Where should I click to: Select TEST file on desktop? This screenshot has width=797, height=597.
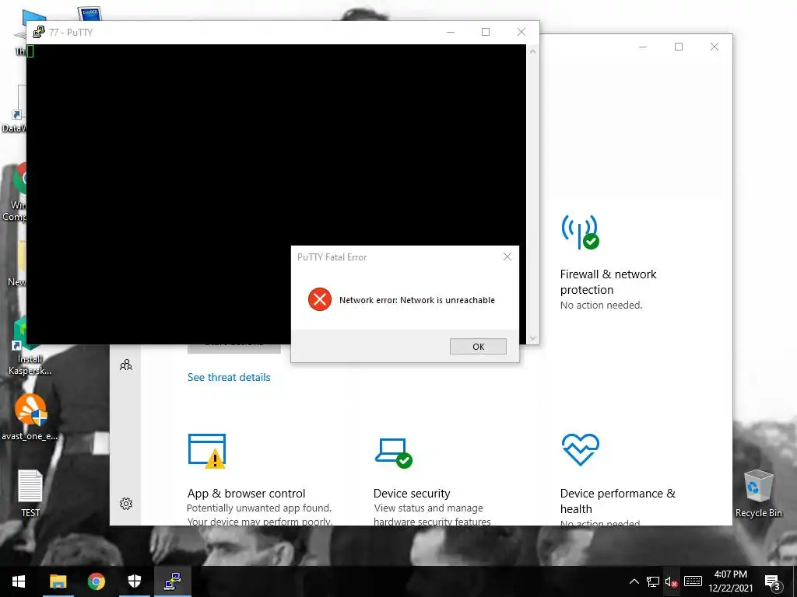(x=30, y=493)
